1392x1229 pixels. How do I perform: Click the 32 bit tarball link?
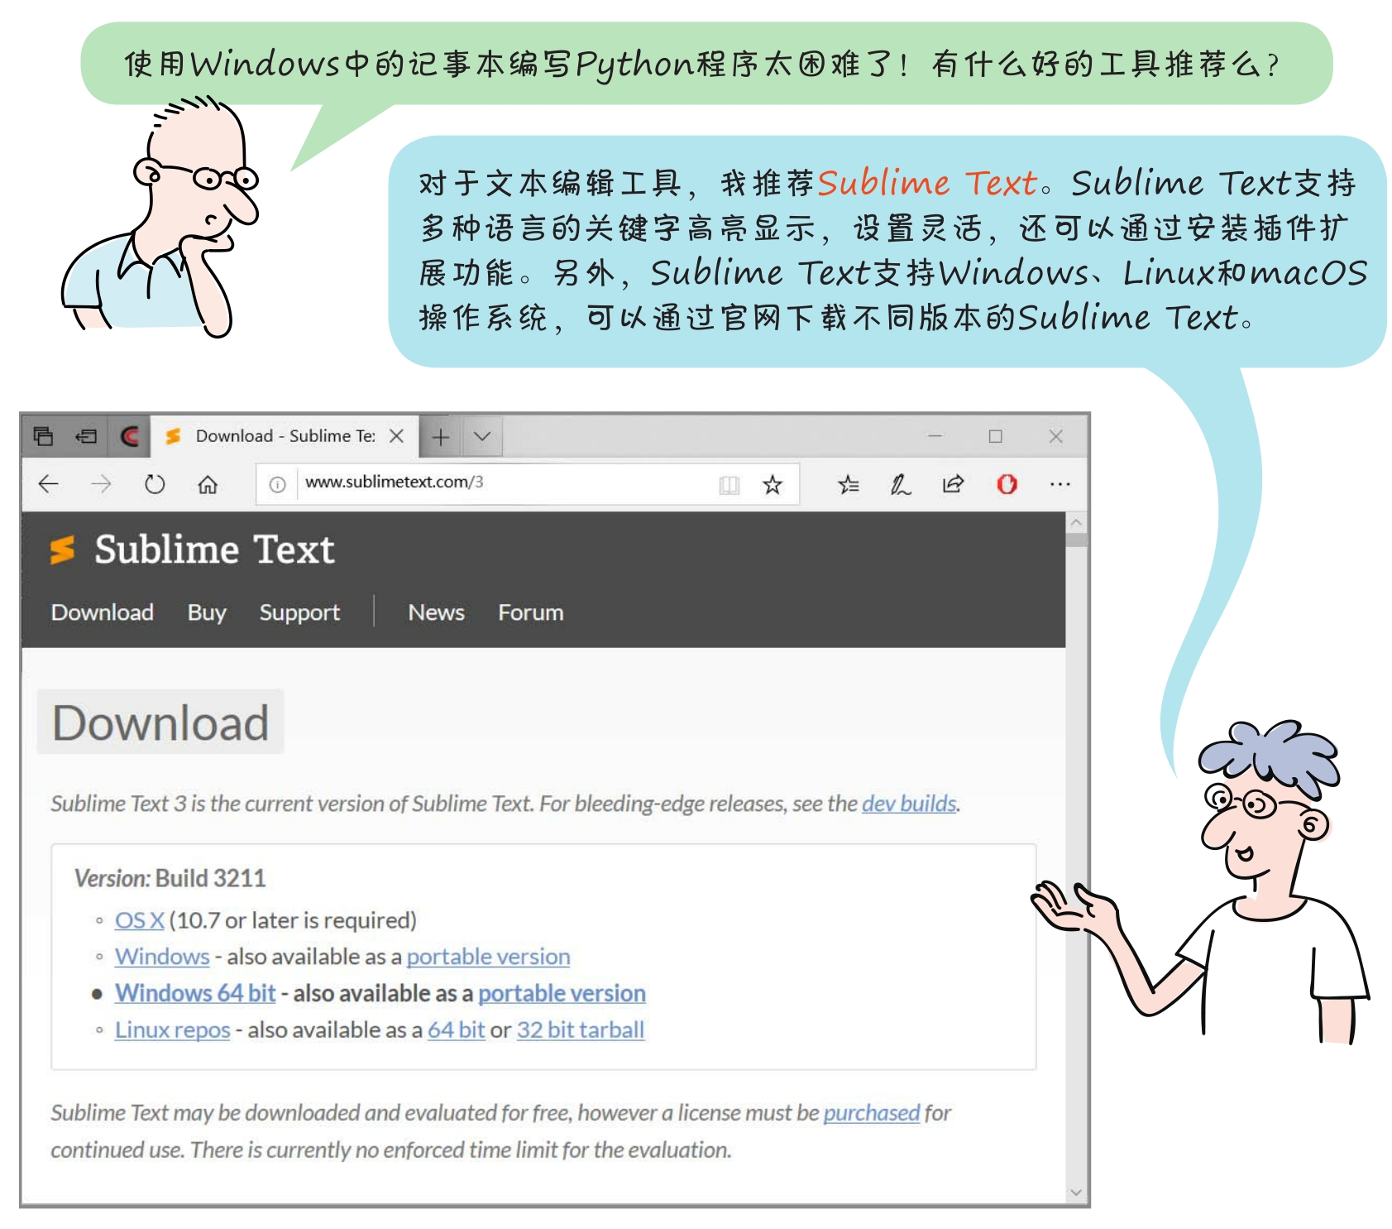point(580,1030)
